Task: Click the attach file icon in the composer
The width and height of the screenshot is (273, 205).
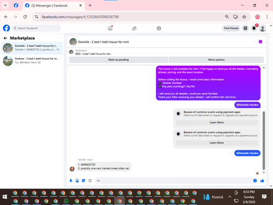Action: pyautogui.click(x=77, y=180)
